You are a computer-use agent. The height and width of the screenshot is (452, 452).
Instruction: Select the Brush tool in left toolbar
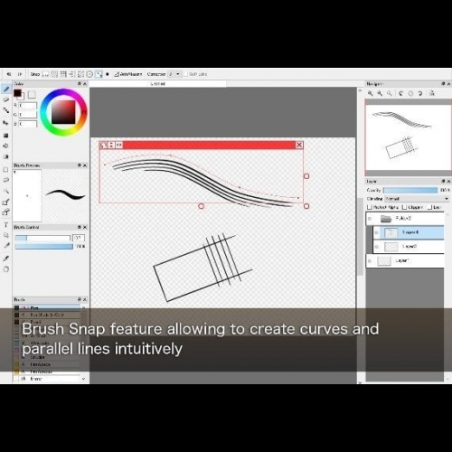coord(6,89)
